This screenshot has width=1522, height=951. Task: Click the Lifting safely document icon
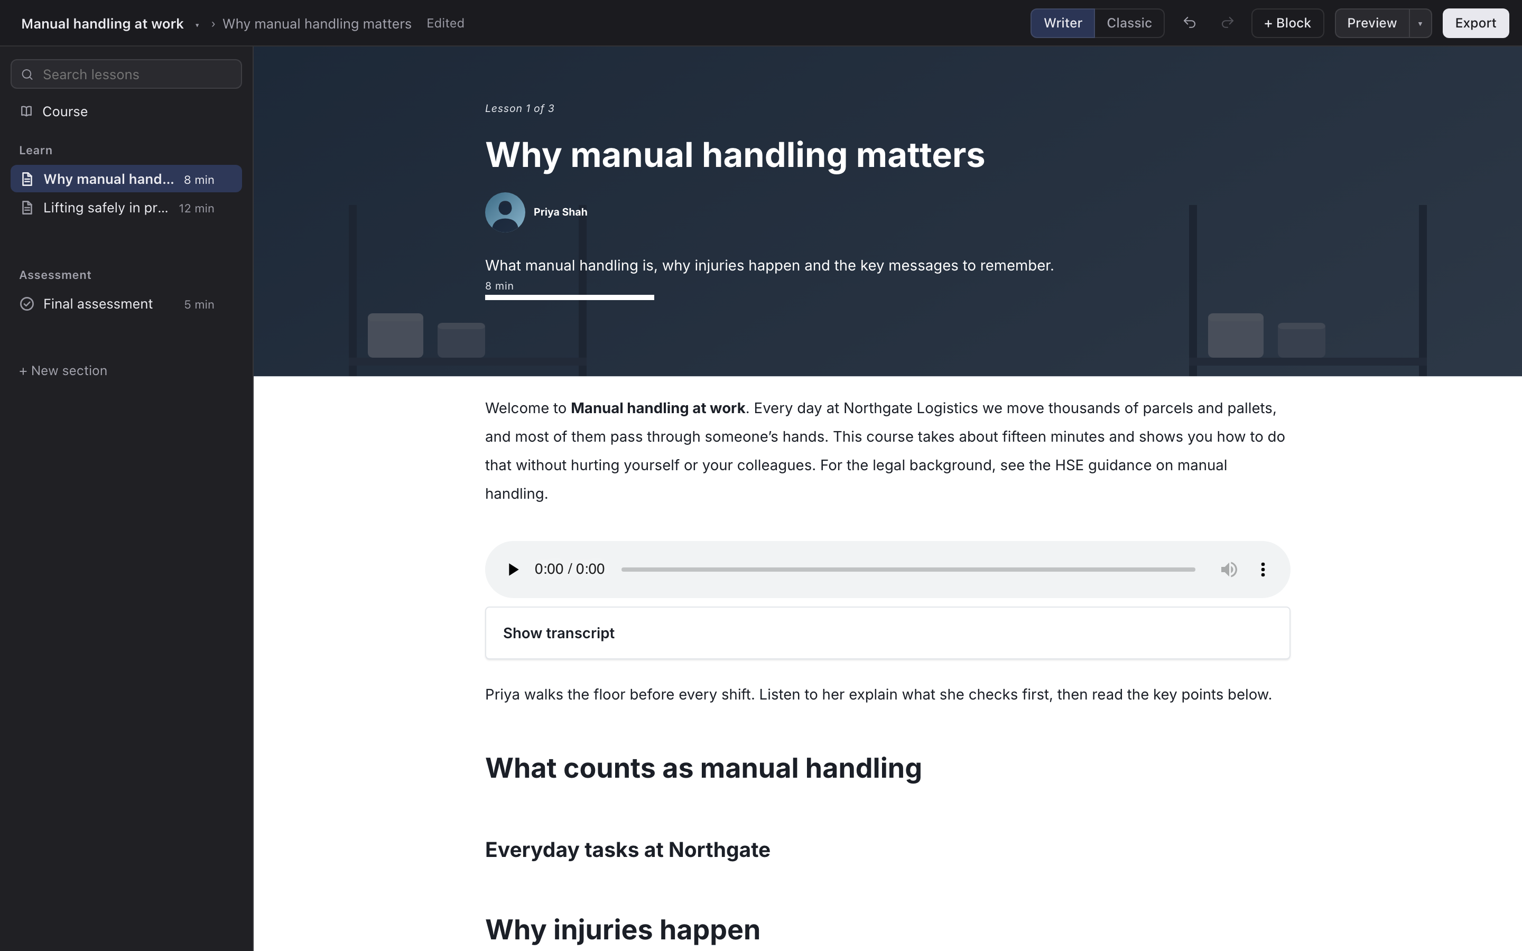point(27,208)
